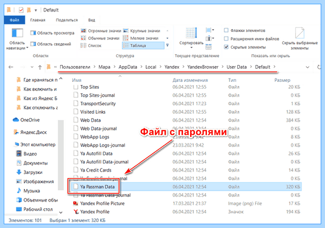Switch to the Главная ribbon tab
This screenshot has width=325, height=228.
38,20
